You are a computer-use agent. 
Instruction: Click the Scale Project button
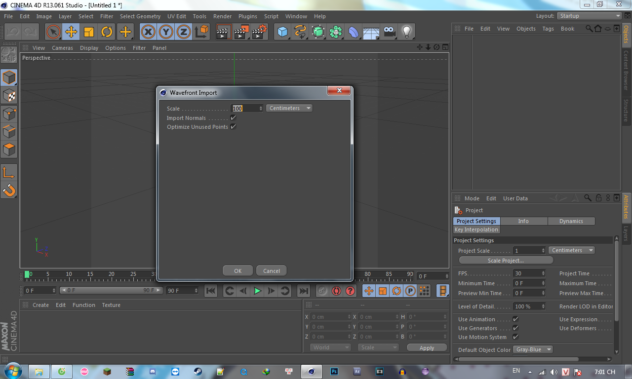point(506,261)
